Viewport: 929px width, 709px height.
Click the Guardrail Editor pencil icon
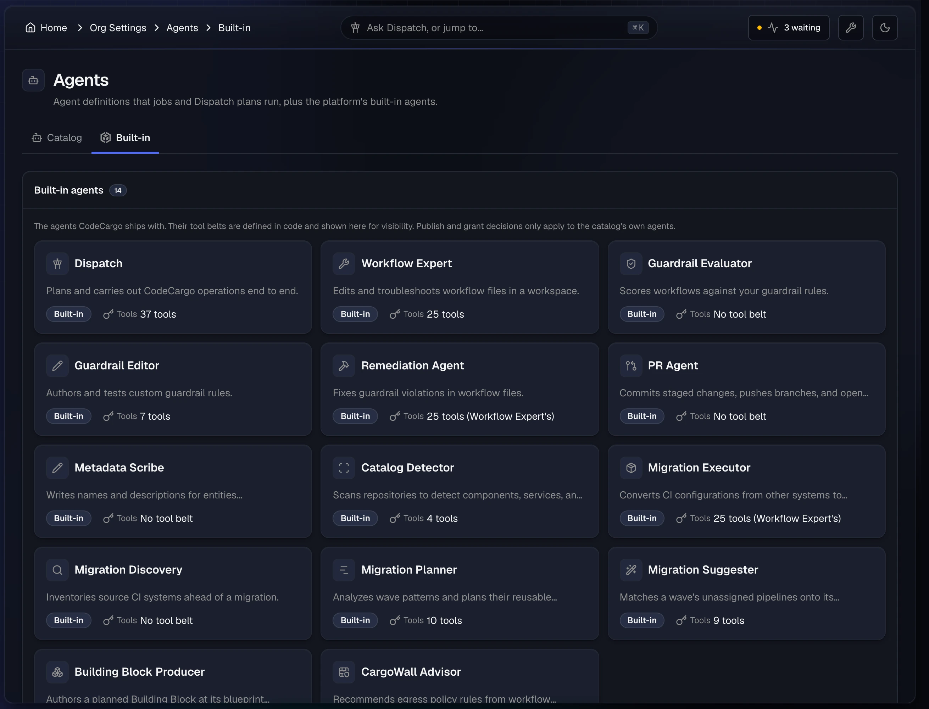pyautogui.click(x=57, y=366)
